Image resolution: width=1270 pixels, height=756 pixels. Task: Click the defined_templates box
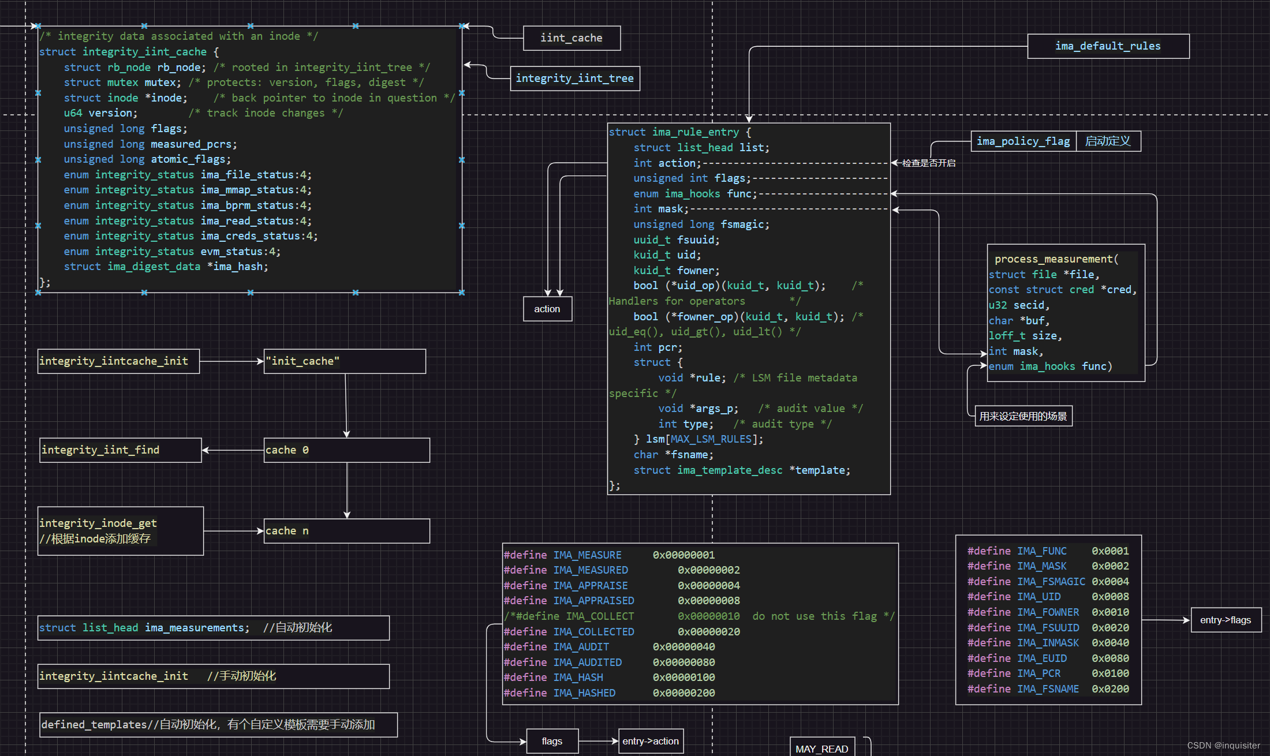point(218,725)
